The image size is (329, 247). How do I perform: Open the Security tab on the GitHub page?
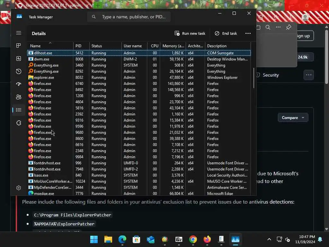pyautogui.click(x=268, y=75)
